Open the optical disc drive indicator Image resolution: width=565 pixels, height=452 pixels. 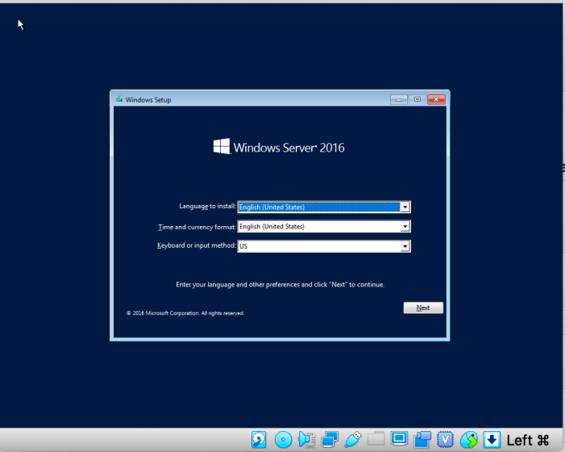pos(283,440)
